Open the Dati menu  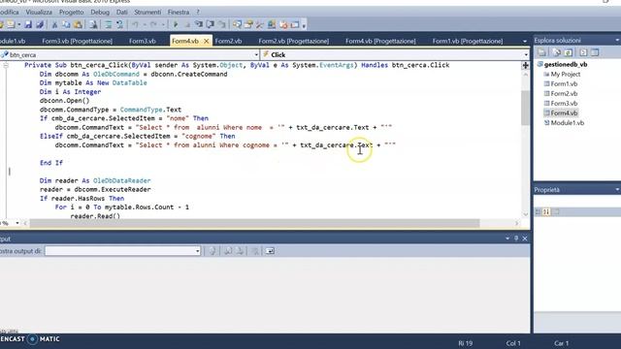(121, 13)
